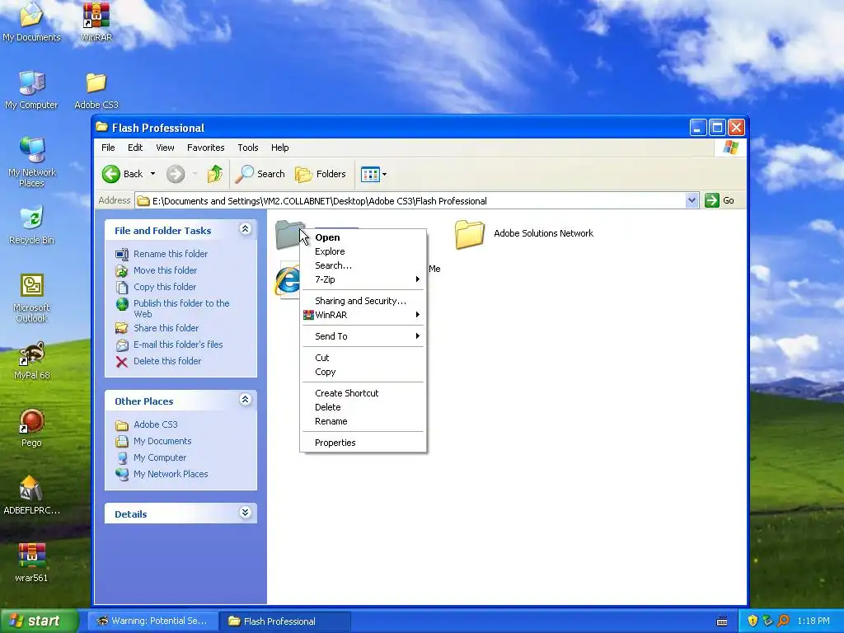The height and width of the screenshot is (633, 844).
Task: Click Copy this folder link
Action: (165, 287)
